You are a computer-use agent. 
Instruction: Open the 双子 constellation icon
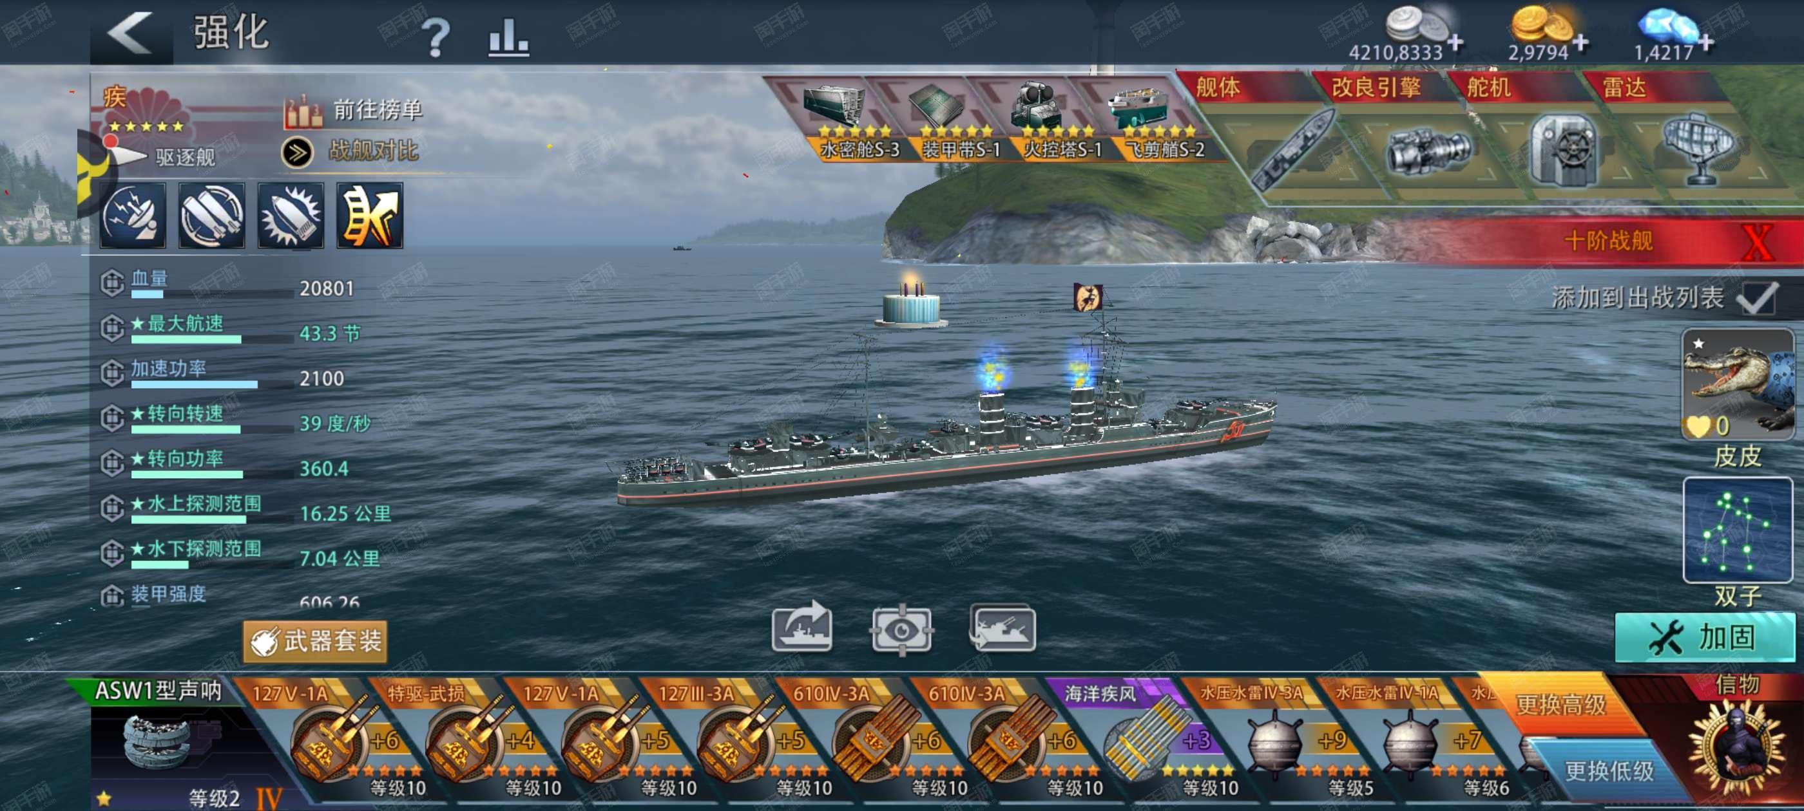click(x=1738, y=530)
